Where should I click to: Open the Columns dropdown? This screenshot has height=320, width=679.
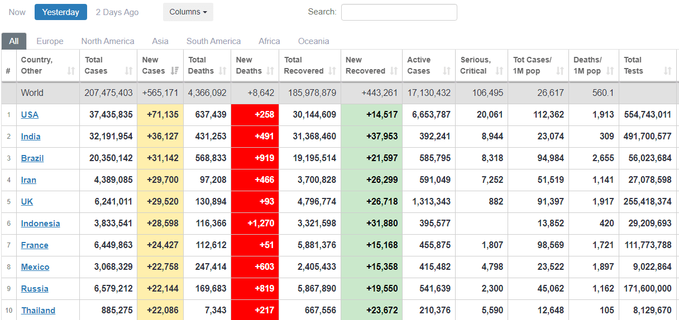click(x=188, y=12)
